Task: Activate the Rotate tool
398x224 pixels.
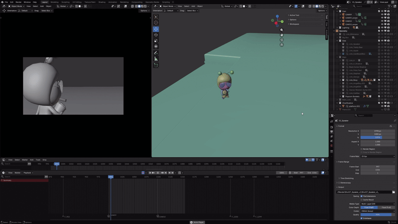Action: pyautogui.click(x=156, y=35)
